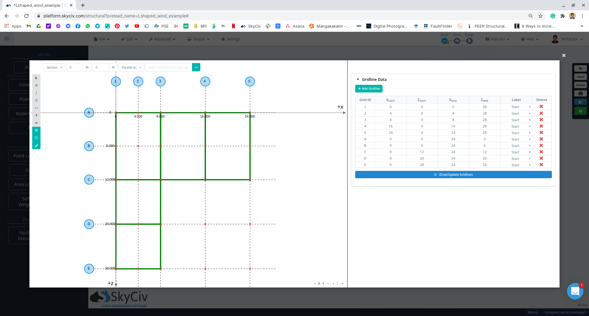Click the ordinate then spacing input field
589x316 pixels.
[168, 67]
